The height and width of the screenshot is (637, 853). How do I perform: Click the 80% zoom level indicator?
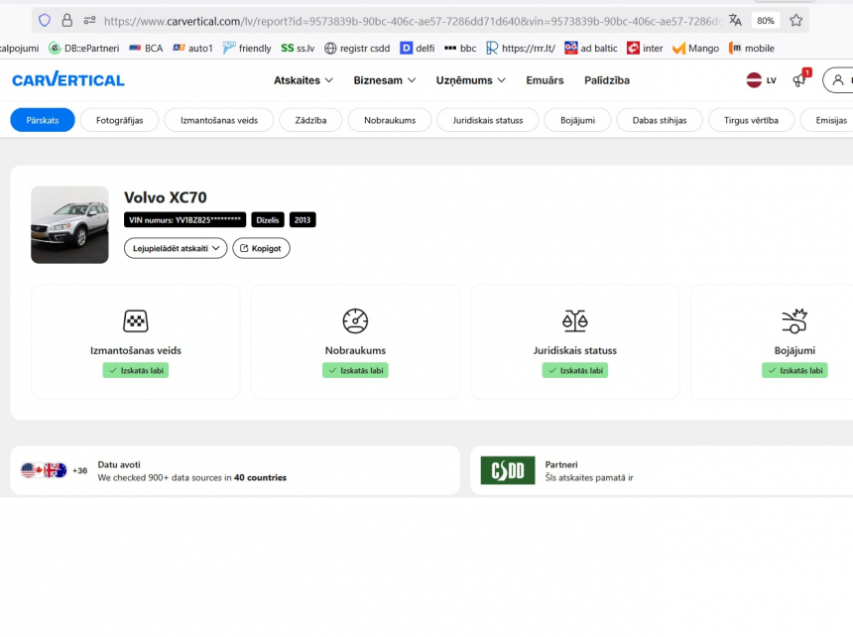[766, 21]
